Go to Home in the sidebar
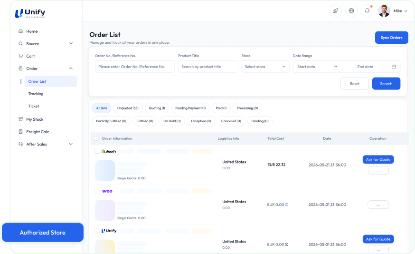415x254 pixels. coord(32,31)
